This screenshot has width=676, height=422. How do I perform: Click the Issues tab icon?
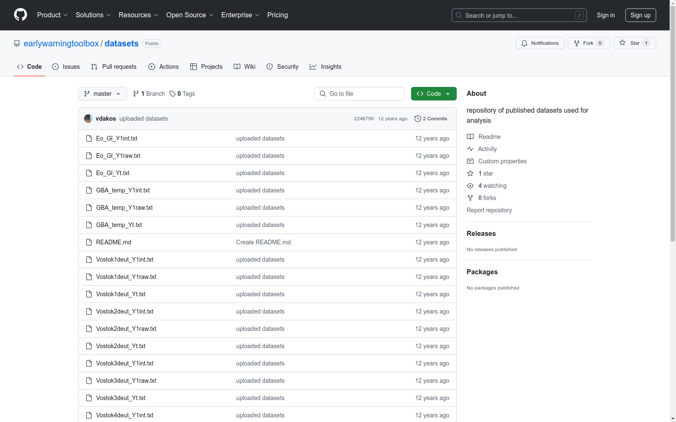(55, 67)
